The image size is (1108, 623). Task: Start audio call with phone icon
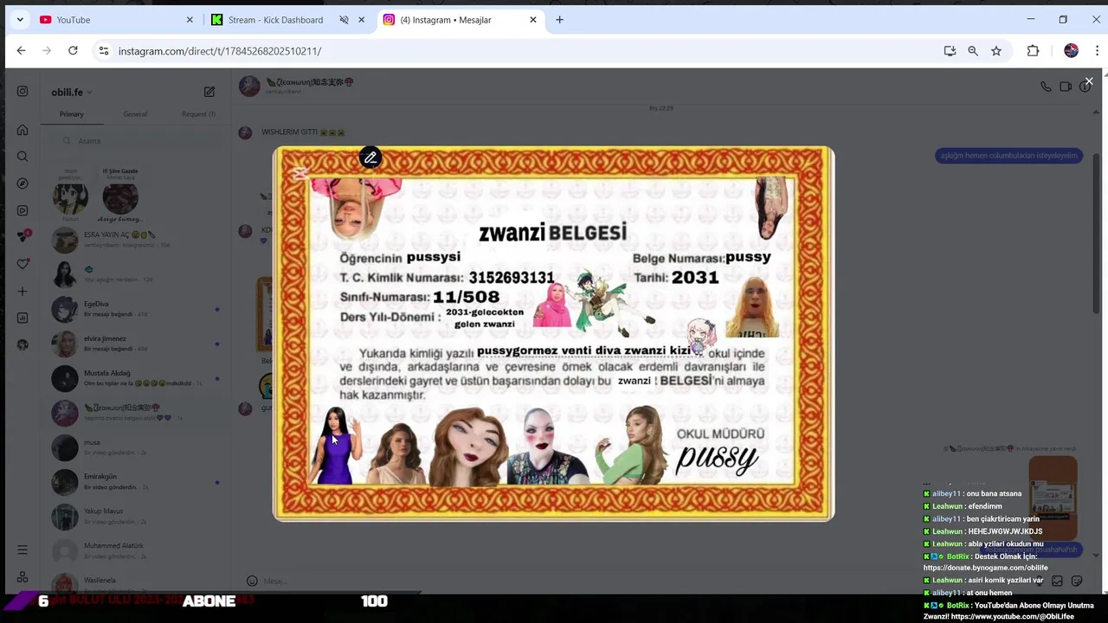click(1046, 87)
